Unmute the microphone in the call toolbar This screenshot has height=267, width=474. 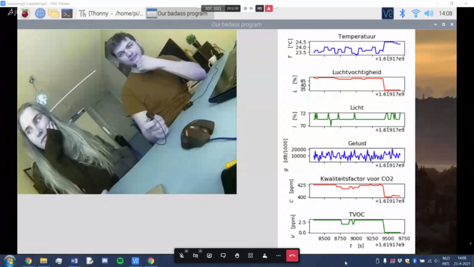coord(182,256)
